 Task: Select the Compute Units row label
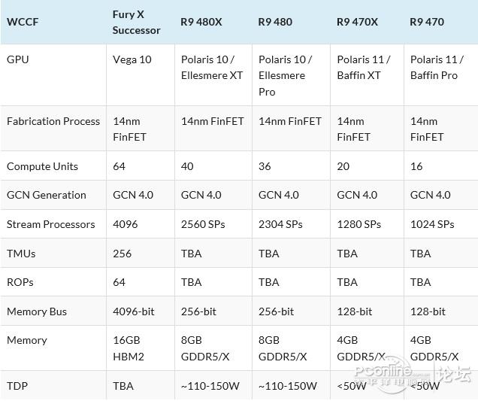tap(42, 166)
